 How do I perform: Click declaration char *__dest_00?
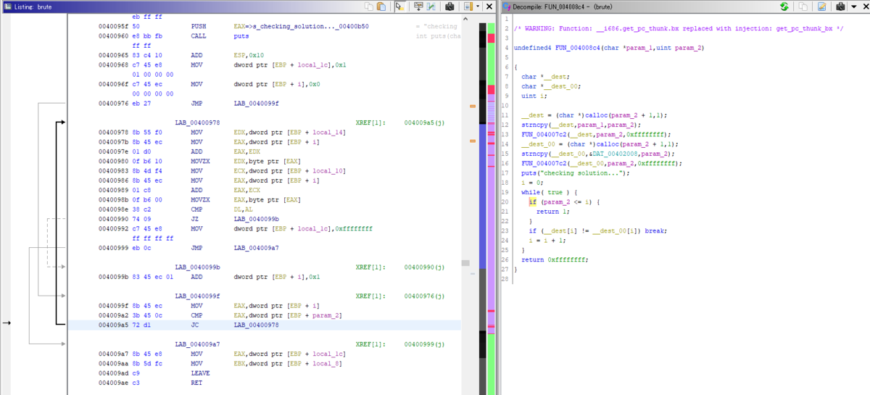pos(550,86)
